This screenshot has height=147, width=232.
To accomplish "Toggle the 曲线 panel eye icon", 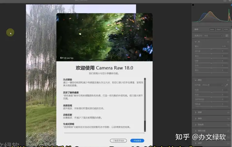I will coord(228,118).
